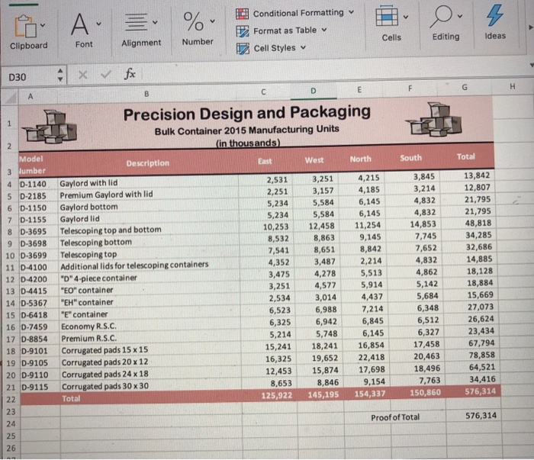Click the West header cell
The width and height of the screenshot is (534, 460).
point(314,160)
